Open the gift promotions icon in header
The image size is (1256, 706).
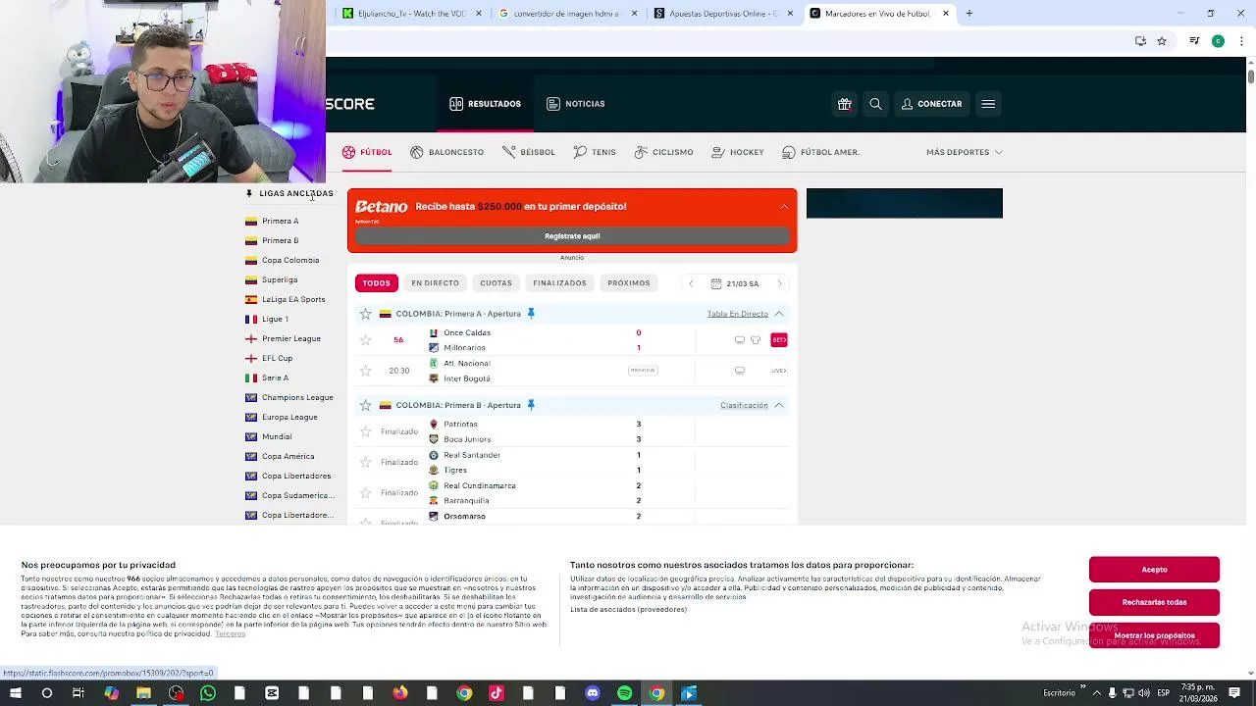844,104
